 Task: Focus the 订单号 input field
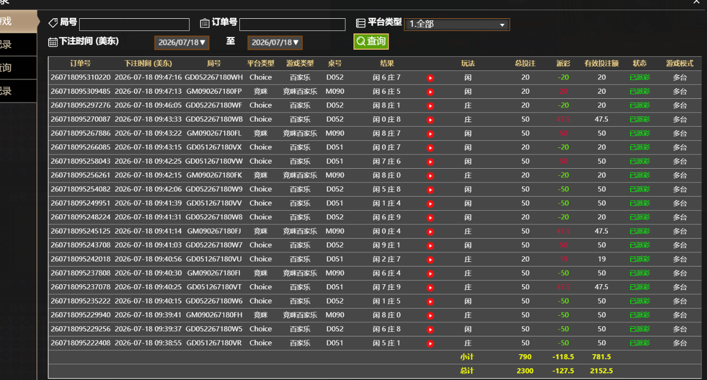pyautogui.click(x=292, y=24)
